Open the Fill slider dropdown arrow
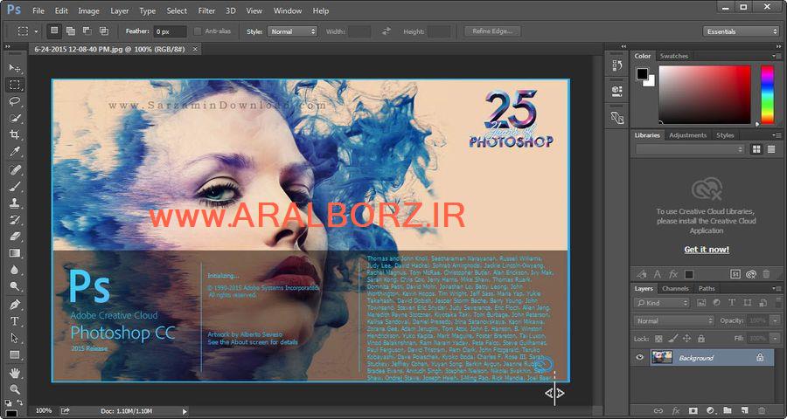Image resolution: width=787 pixels, height=419 pixels. [x=776, y=339]
